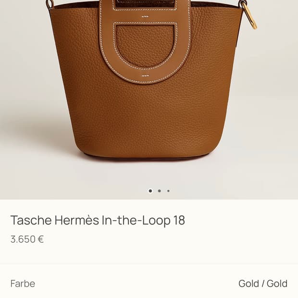Viewport: 298px width, 298px height.
Task: Click the Farbe label text
Action: pyautogui.click(x=23, y=284)
